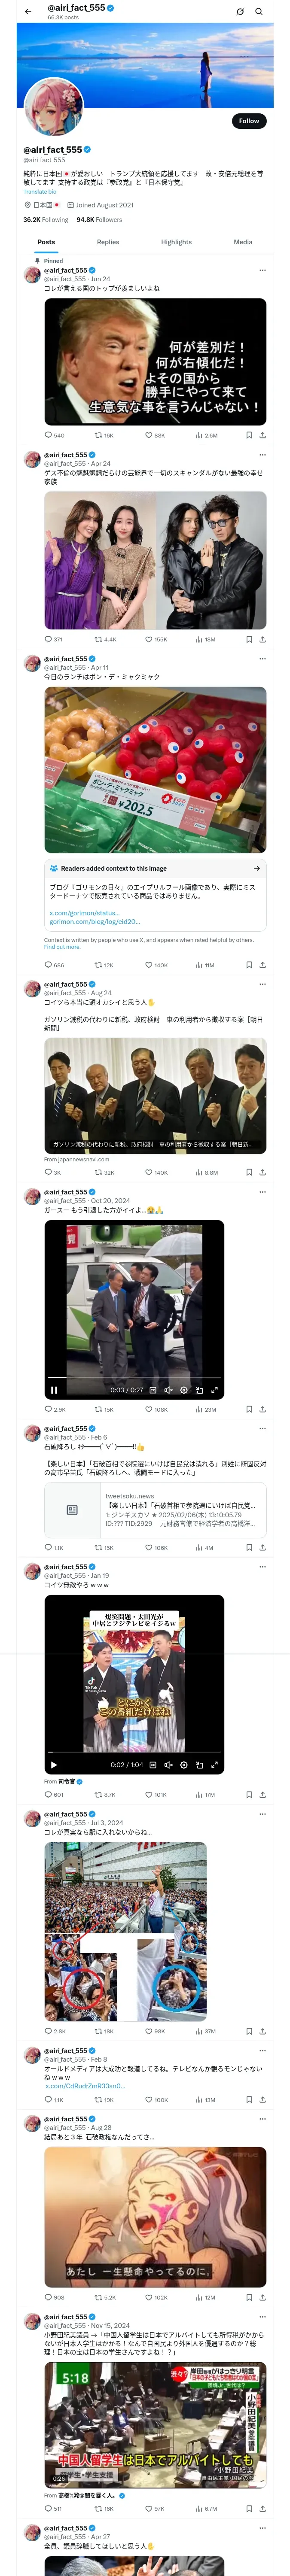Open more options on the pinned post
290x2576 pixels.
[262, 270]
